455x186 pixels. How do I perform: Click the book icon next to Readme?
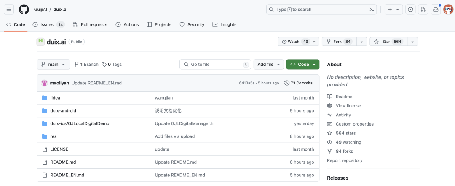click(329, 97)
